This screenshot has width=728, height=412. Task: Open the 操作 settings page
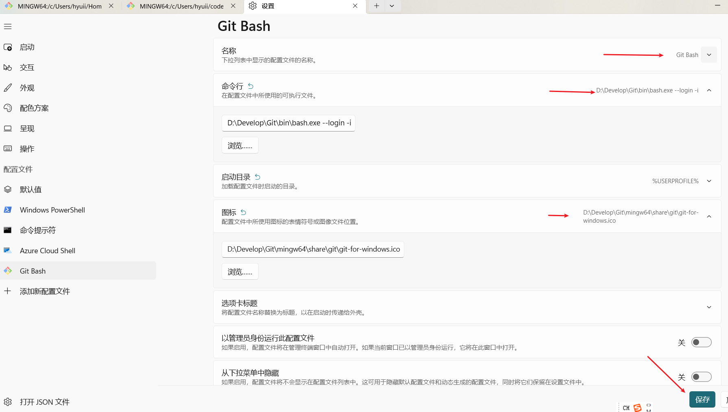(78, 149)
